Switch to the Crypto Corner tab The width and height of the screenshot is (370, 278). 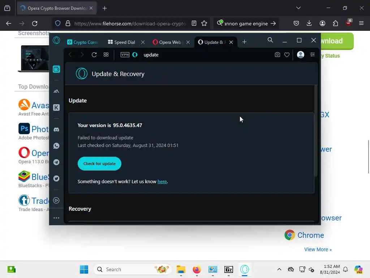point(82,42)
